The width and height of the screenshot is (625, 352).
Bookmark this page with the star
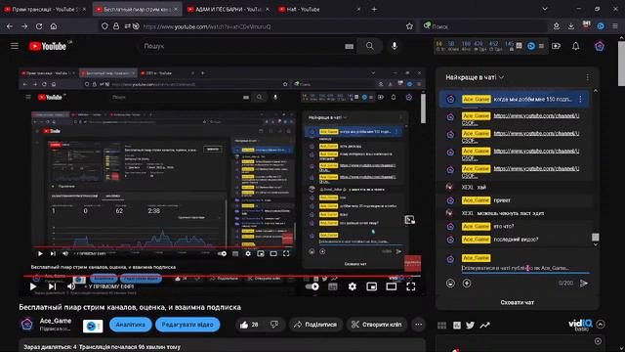pos(409,26)
